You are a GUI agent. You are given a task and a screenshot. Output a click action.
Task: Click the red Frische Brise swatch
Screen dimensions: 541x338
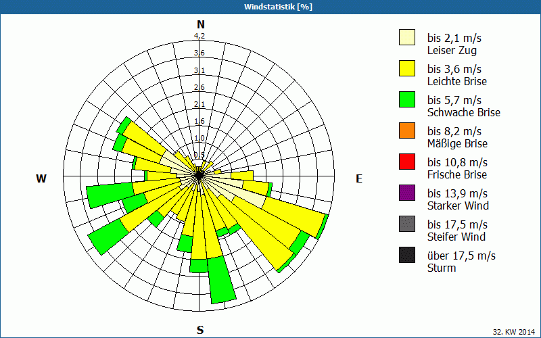[x=407, y=162]
